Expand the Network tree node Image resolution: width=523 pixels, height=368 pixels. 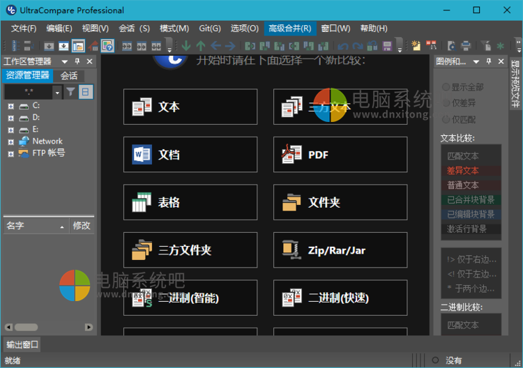[x=11, y=142]
